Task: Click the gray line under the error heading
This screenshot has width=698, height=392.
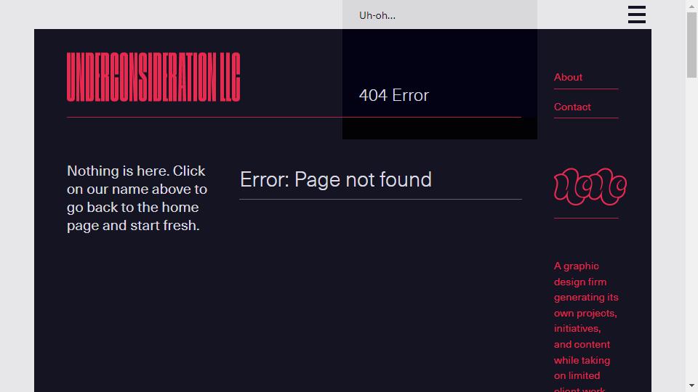Action: point(380,200)
